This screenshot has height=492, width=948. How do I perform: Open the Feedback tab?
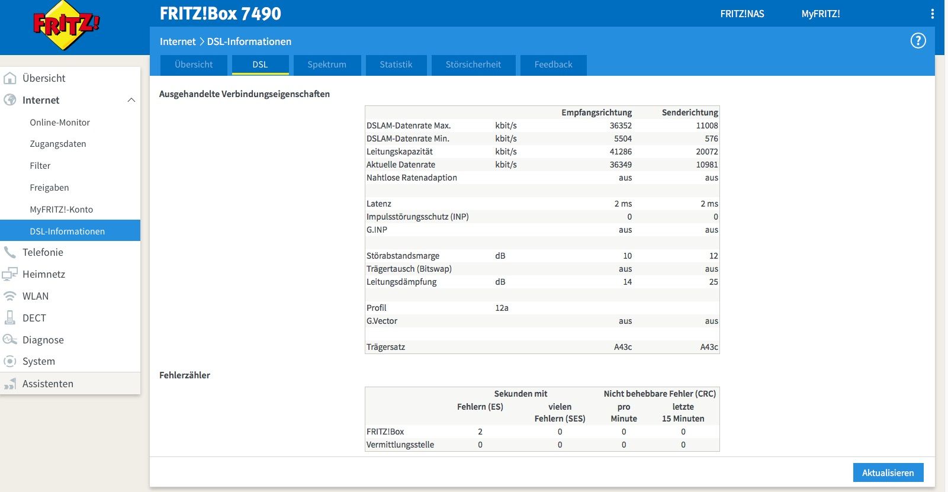554,65
